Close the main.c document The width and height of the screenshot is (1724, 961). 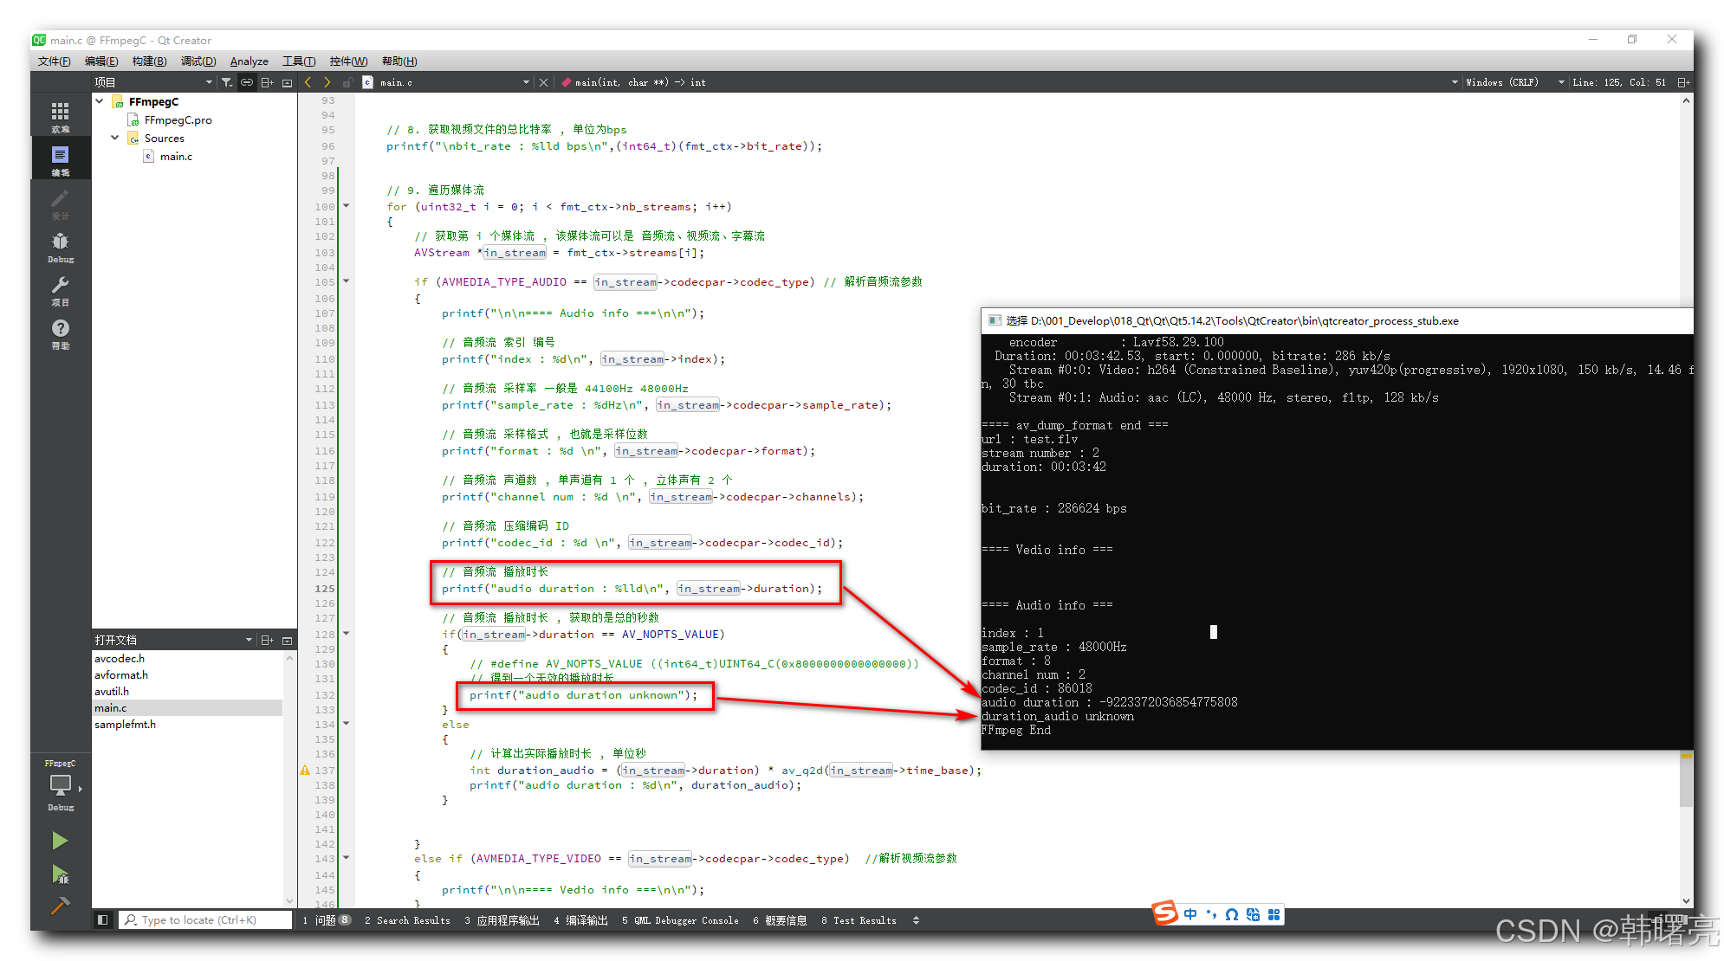pos(543,82)
